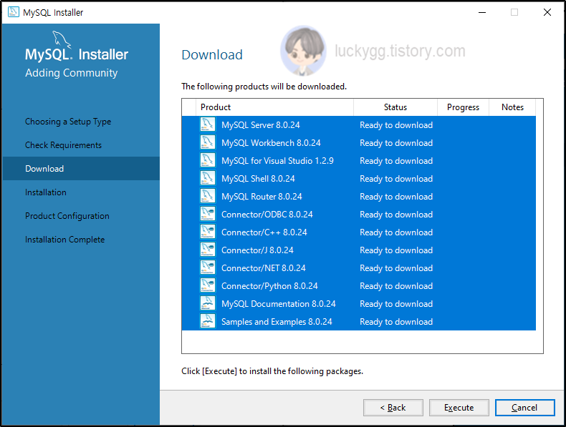
Task: Select the Connector/Python 8.0.24 text
Action: click(x=269, y=286)
